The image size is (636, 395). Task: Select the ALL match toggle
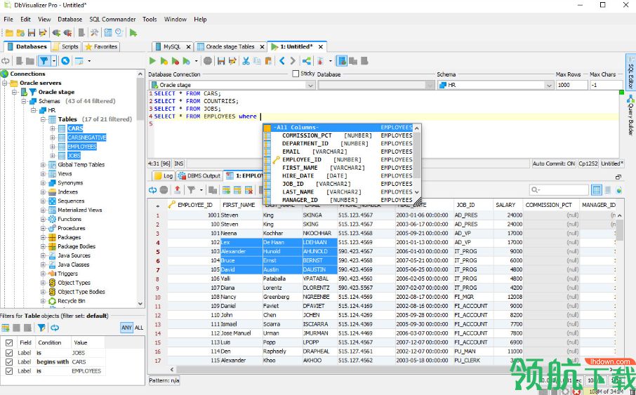pos(139,328)
